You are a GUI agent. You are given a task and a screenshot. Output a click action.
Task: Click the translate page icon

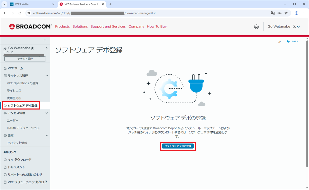(x=273, y=13)
